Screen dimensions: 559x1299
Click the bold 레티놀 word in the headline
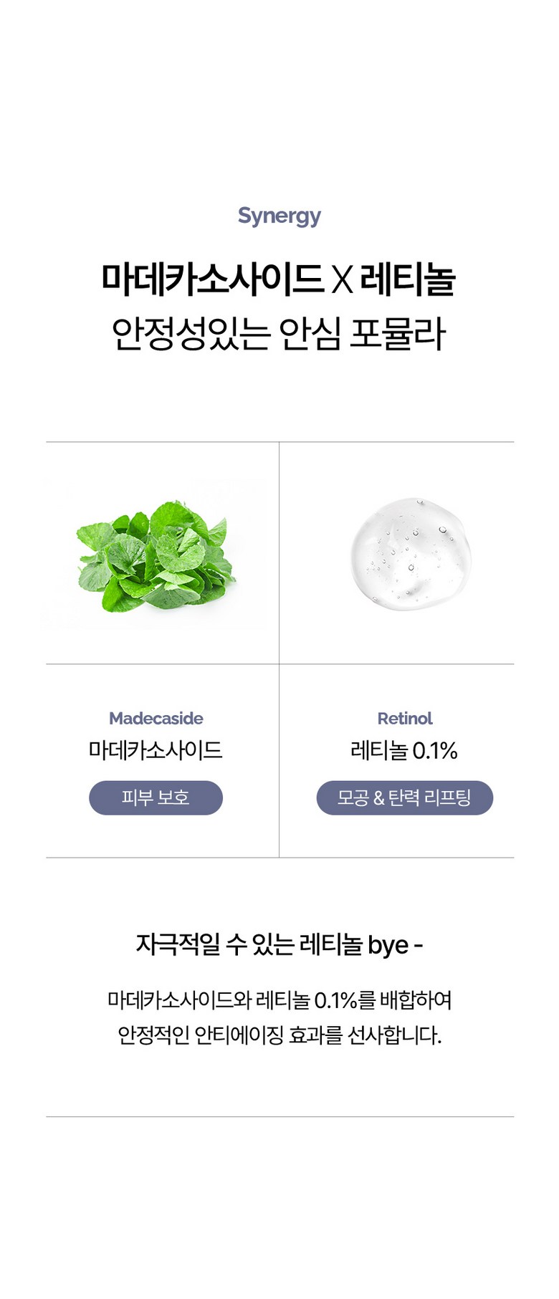point(407,279)
